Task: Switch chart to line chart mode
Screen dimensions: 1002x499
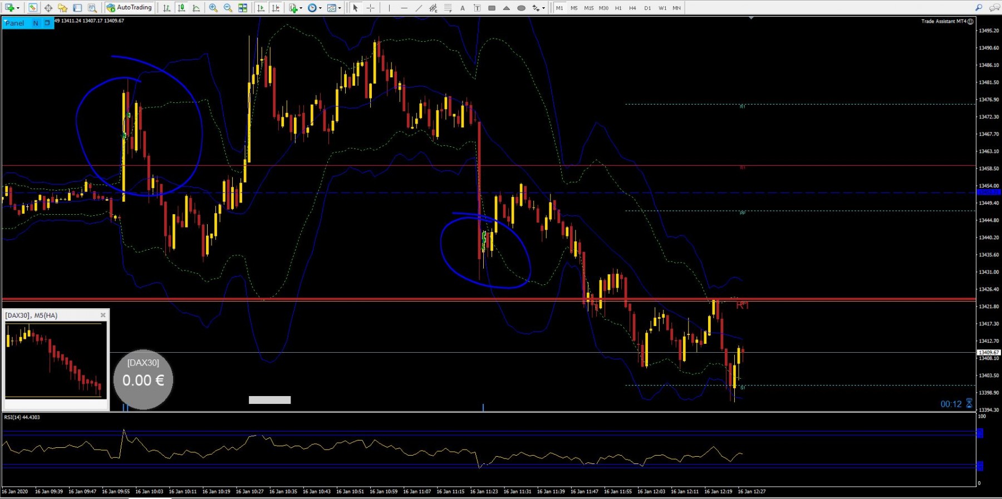Action: pyautogui.click(x=196, y=8)
